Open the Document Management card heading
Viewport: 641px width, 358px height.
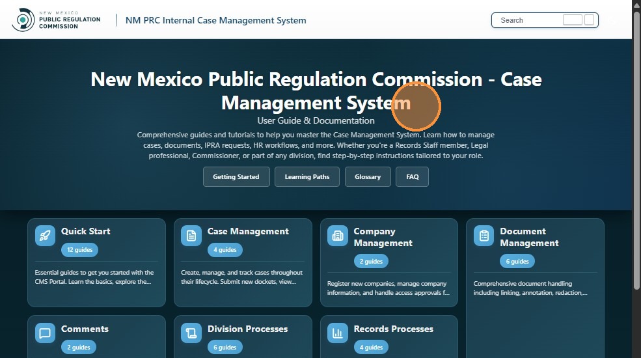click(529, 237)
